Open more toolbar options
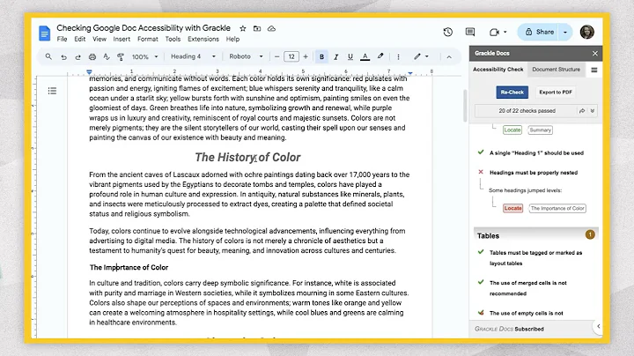 click(x=398, y=57)
